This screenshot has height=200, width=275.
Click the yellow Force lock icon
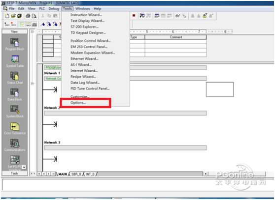click(x=205, y=16)
